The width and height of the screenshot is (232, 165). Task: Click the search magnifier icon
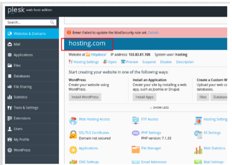tap(52, 22)
